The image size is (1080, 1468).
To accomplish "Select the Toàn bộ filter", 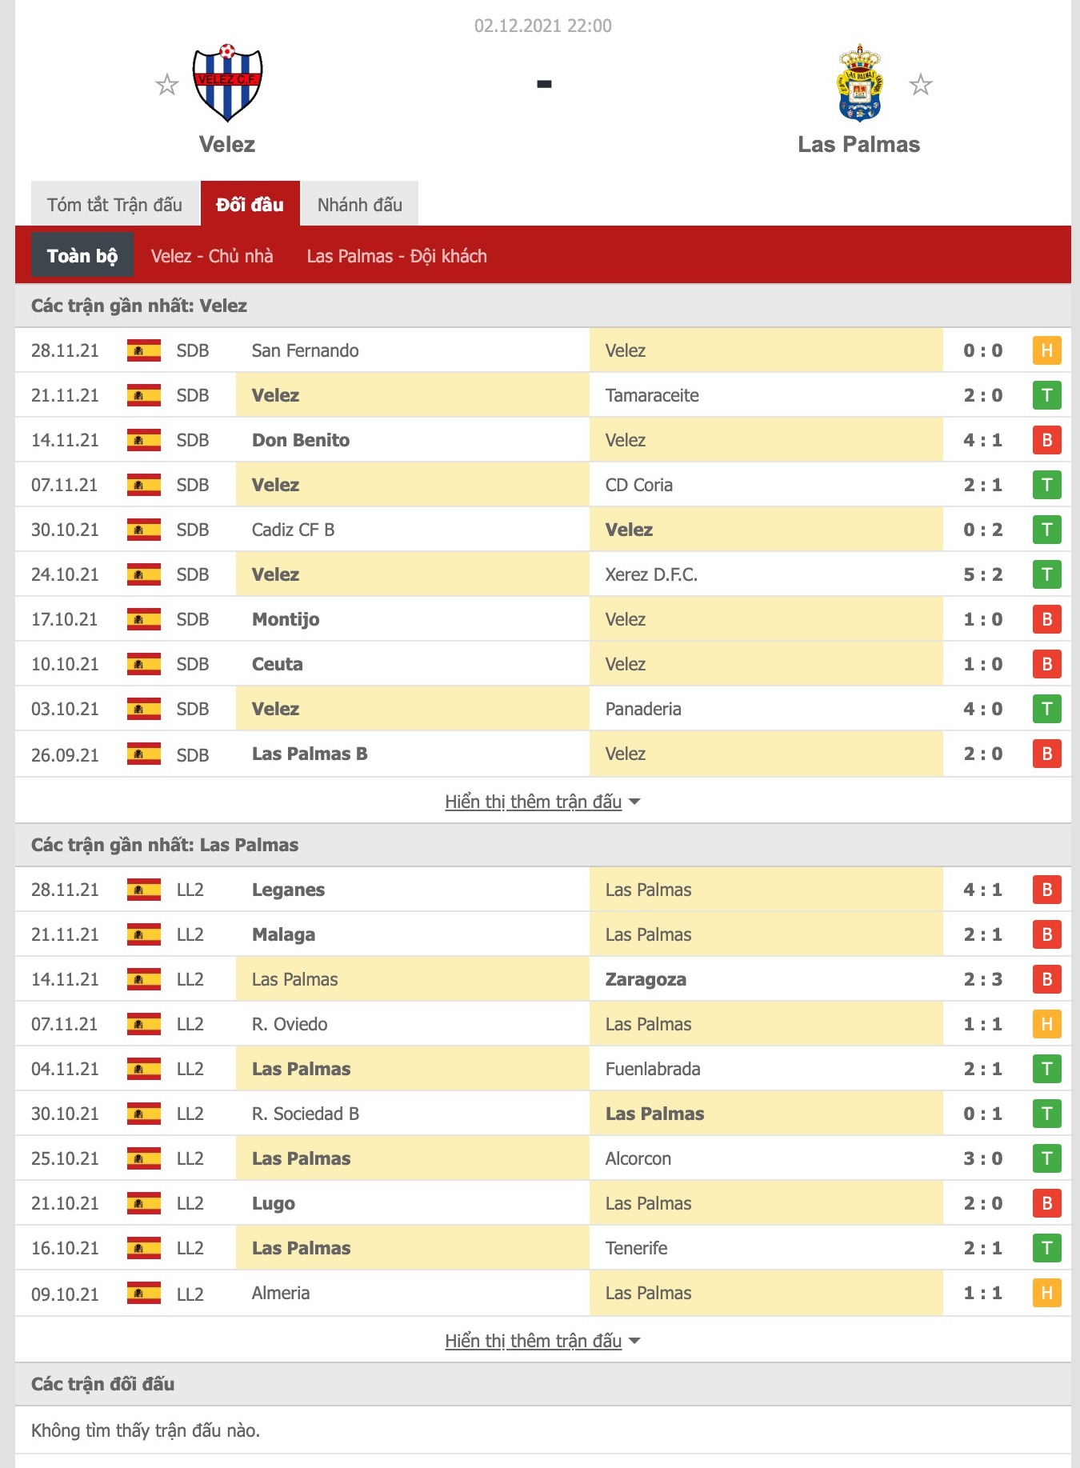I will [x=82, y=256].
